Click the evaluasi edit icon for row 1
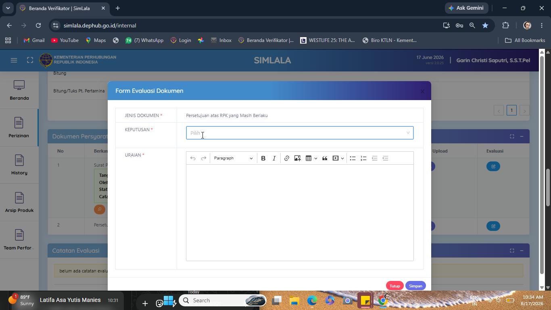Screen dimensions: 551x310 point(493,166)
